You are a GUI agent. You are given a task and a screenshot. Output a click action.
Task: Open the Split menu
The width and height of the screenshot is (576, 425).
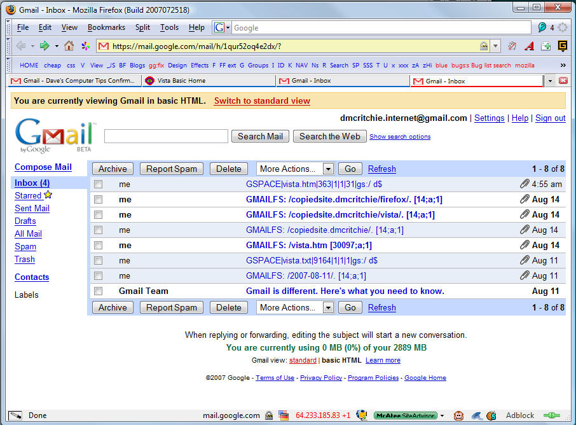pos(142,27)
